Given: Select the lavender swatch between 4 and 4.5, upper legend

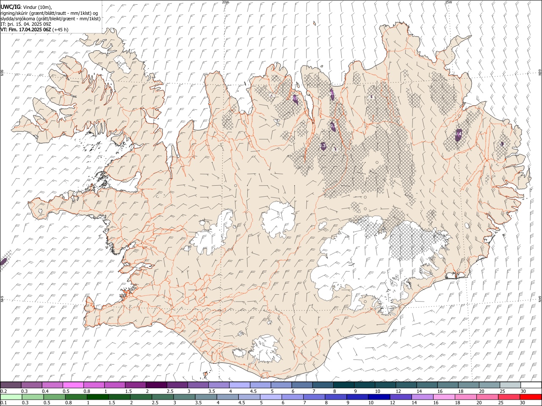Looking at the screenshot, I should click(x=240, y=385).
